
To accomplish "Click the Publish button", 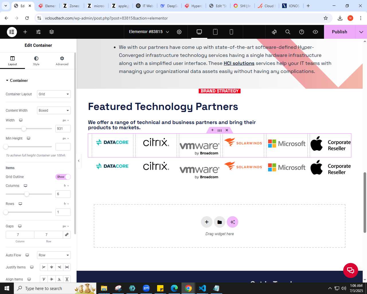I will pyautogui.click(x=339, y=32).
